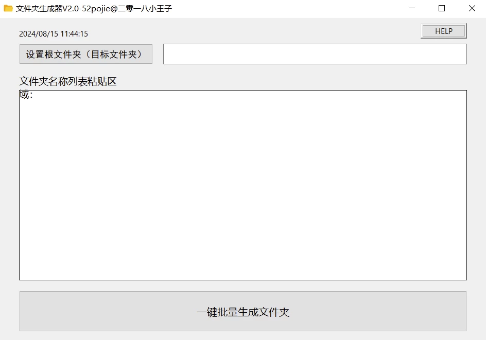
Task: Minimize the folder generator window
Action: 411,8
